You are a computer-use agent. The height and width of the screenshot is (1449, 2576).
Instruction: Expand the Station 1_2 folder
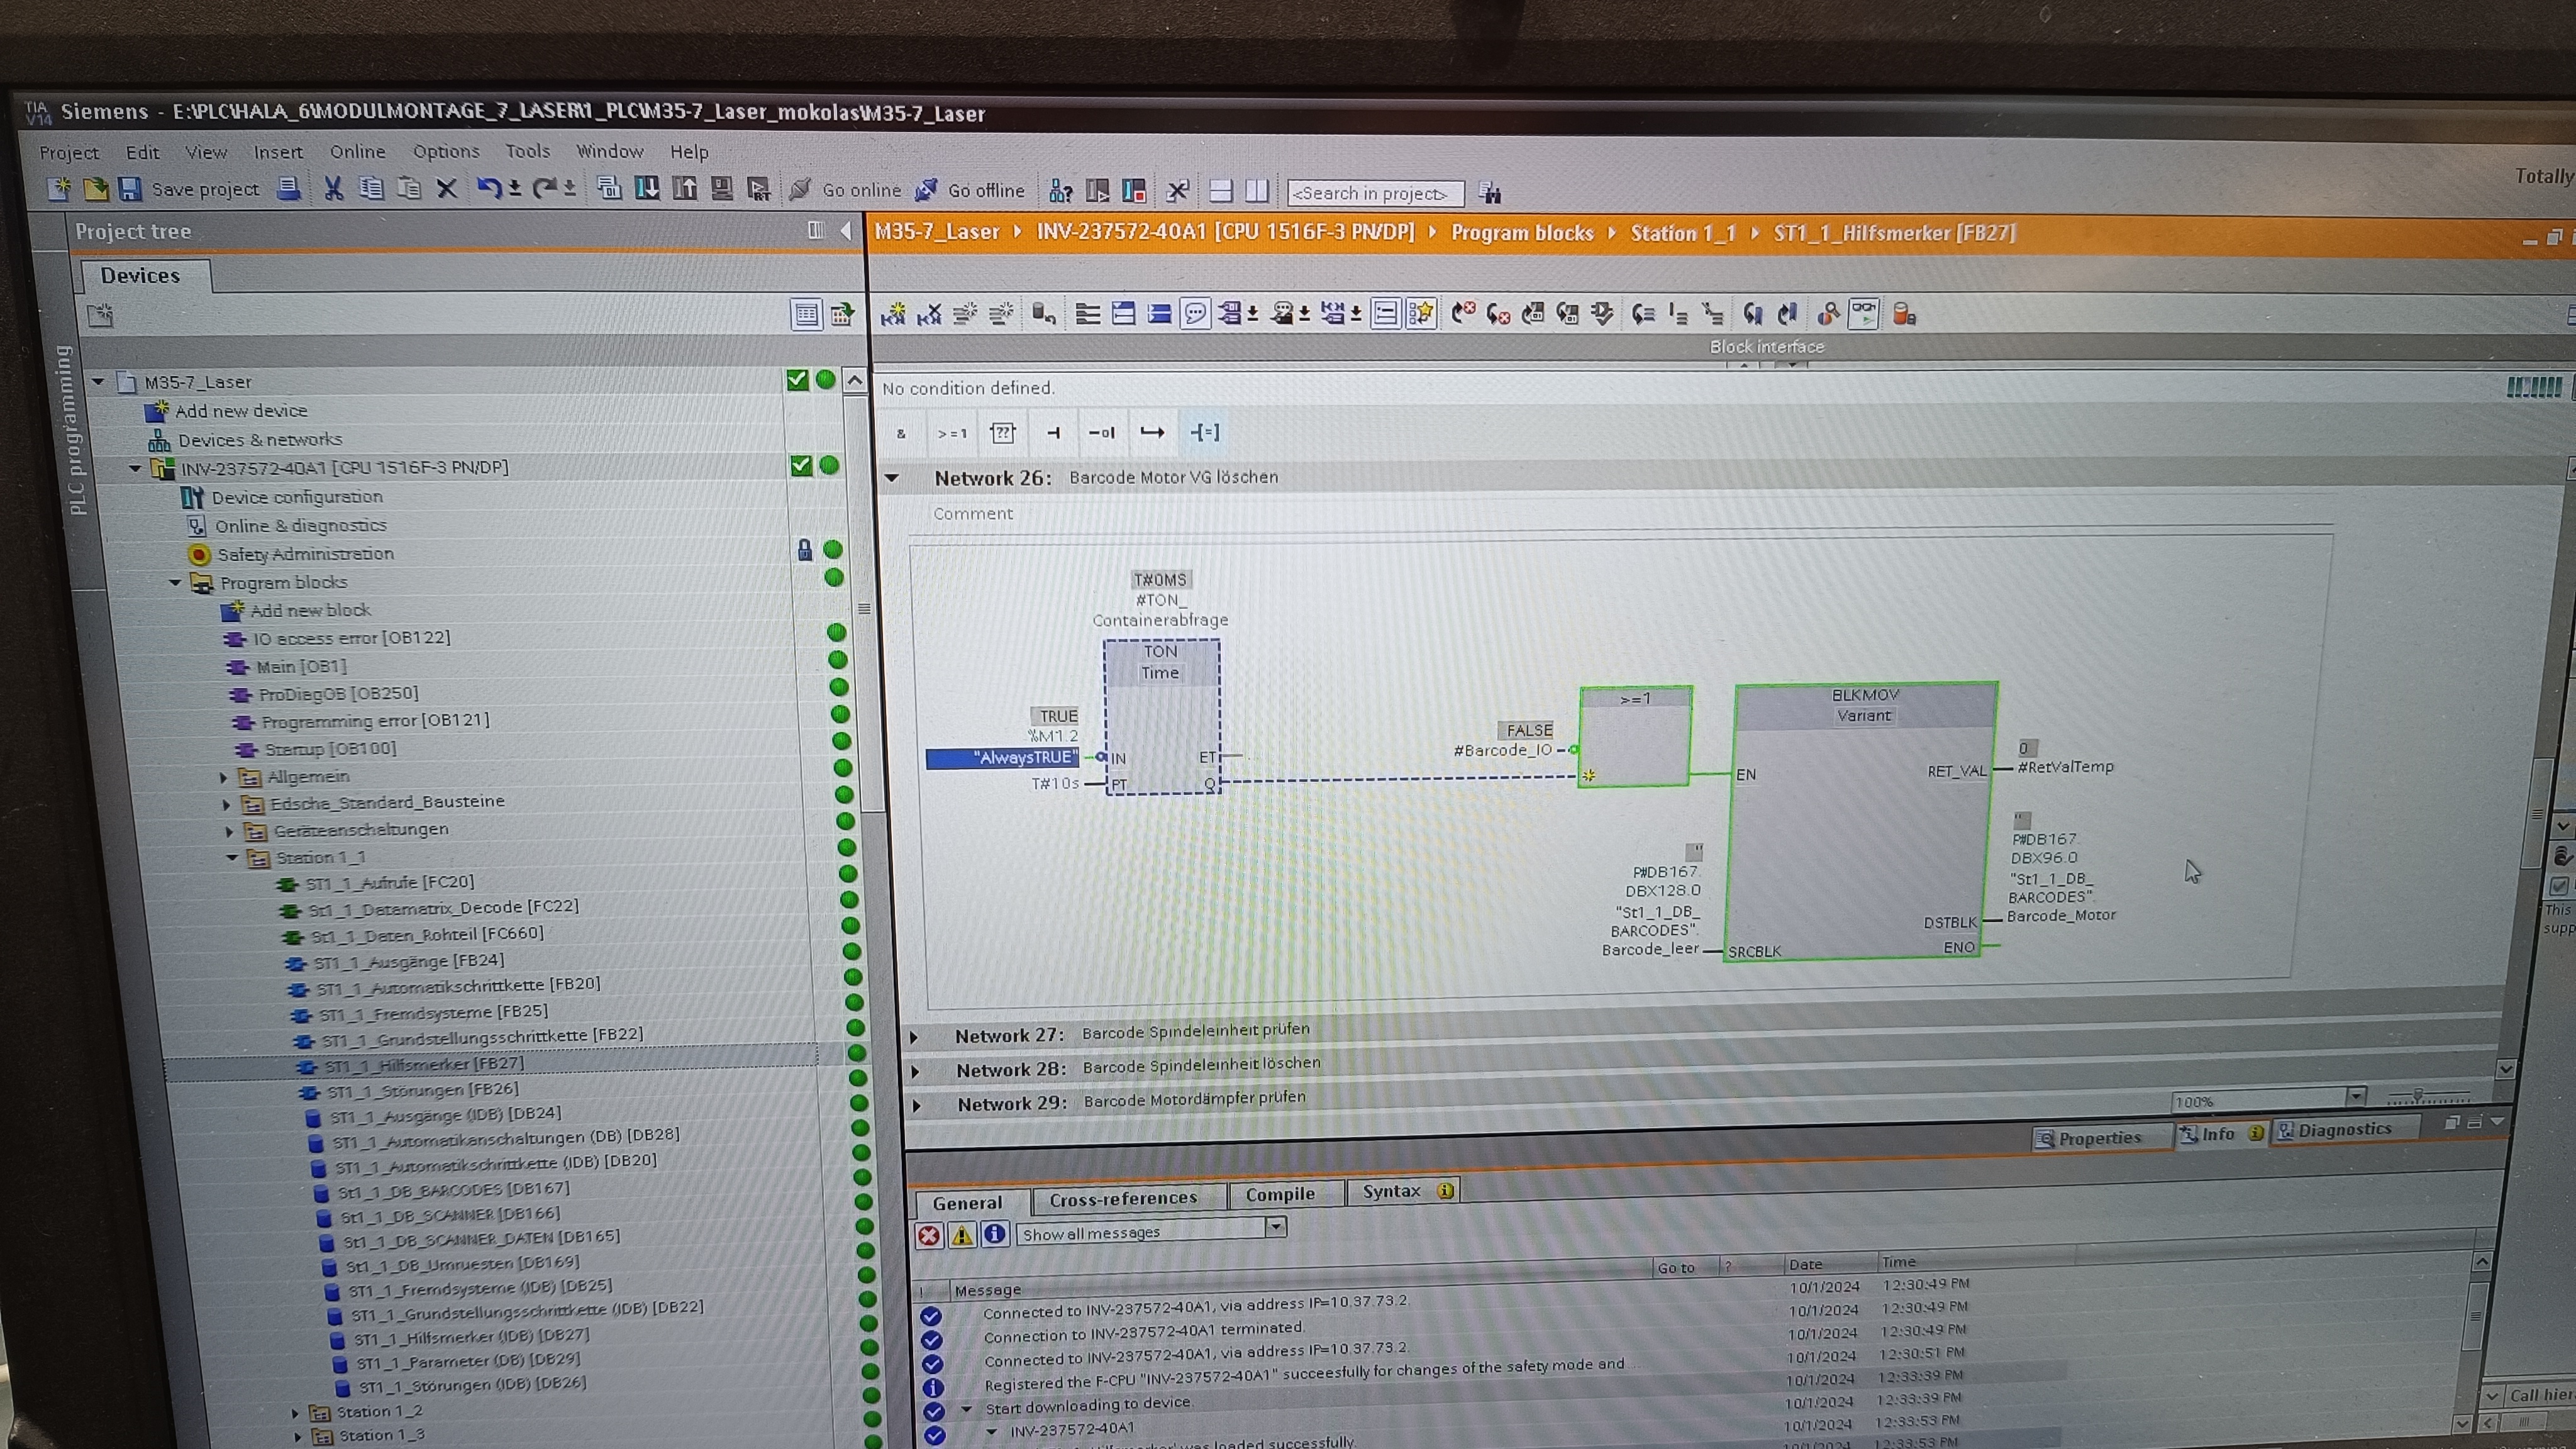(x=296, y=1412)
